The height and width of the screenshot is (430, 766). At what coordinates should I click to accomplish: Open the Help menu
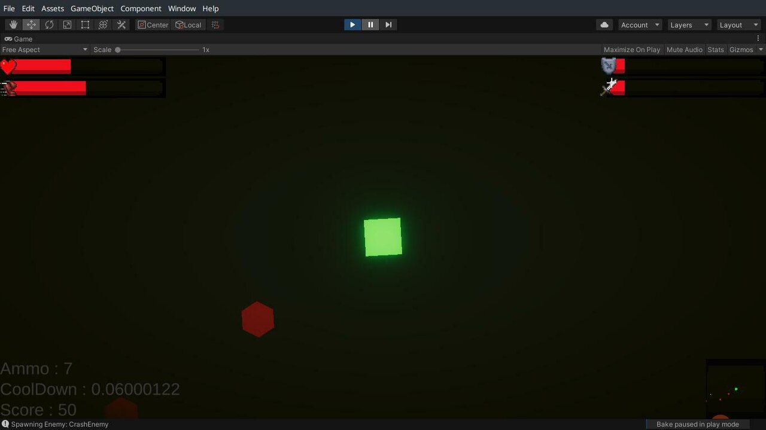point(211,8)
